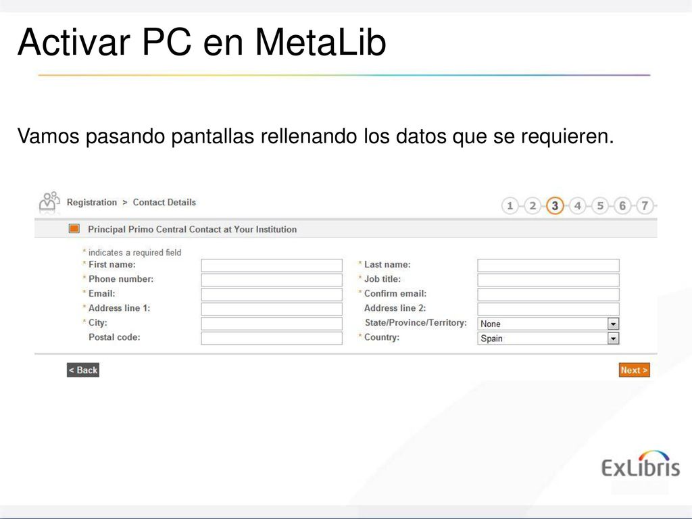Click the 'Vamos pasando pantallas' sentence
This screenshot has width=692, height=519.
pos(316,137)
